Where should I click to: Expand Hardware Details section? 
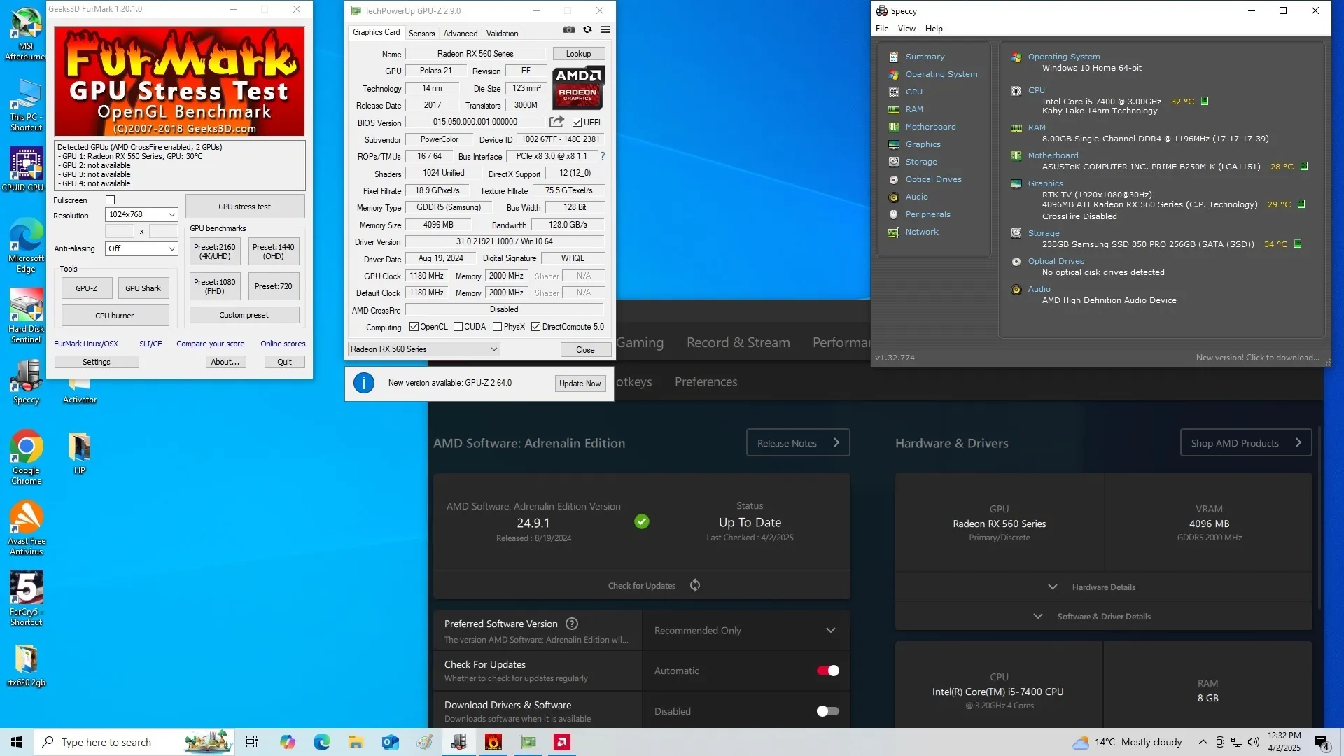[1103, 587]
